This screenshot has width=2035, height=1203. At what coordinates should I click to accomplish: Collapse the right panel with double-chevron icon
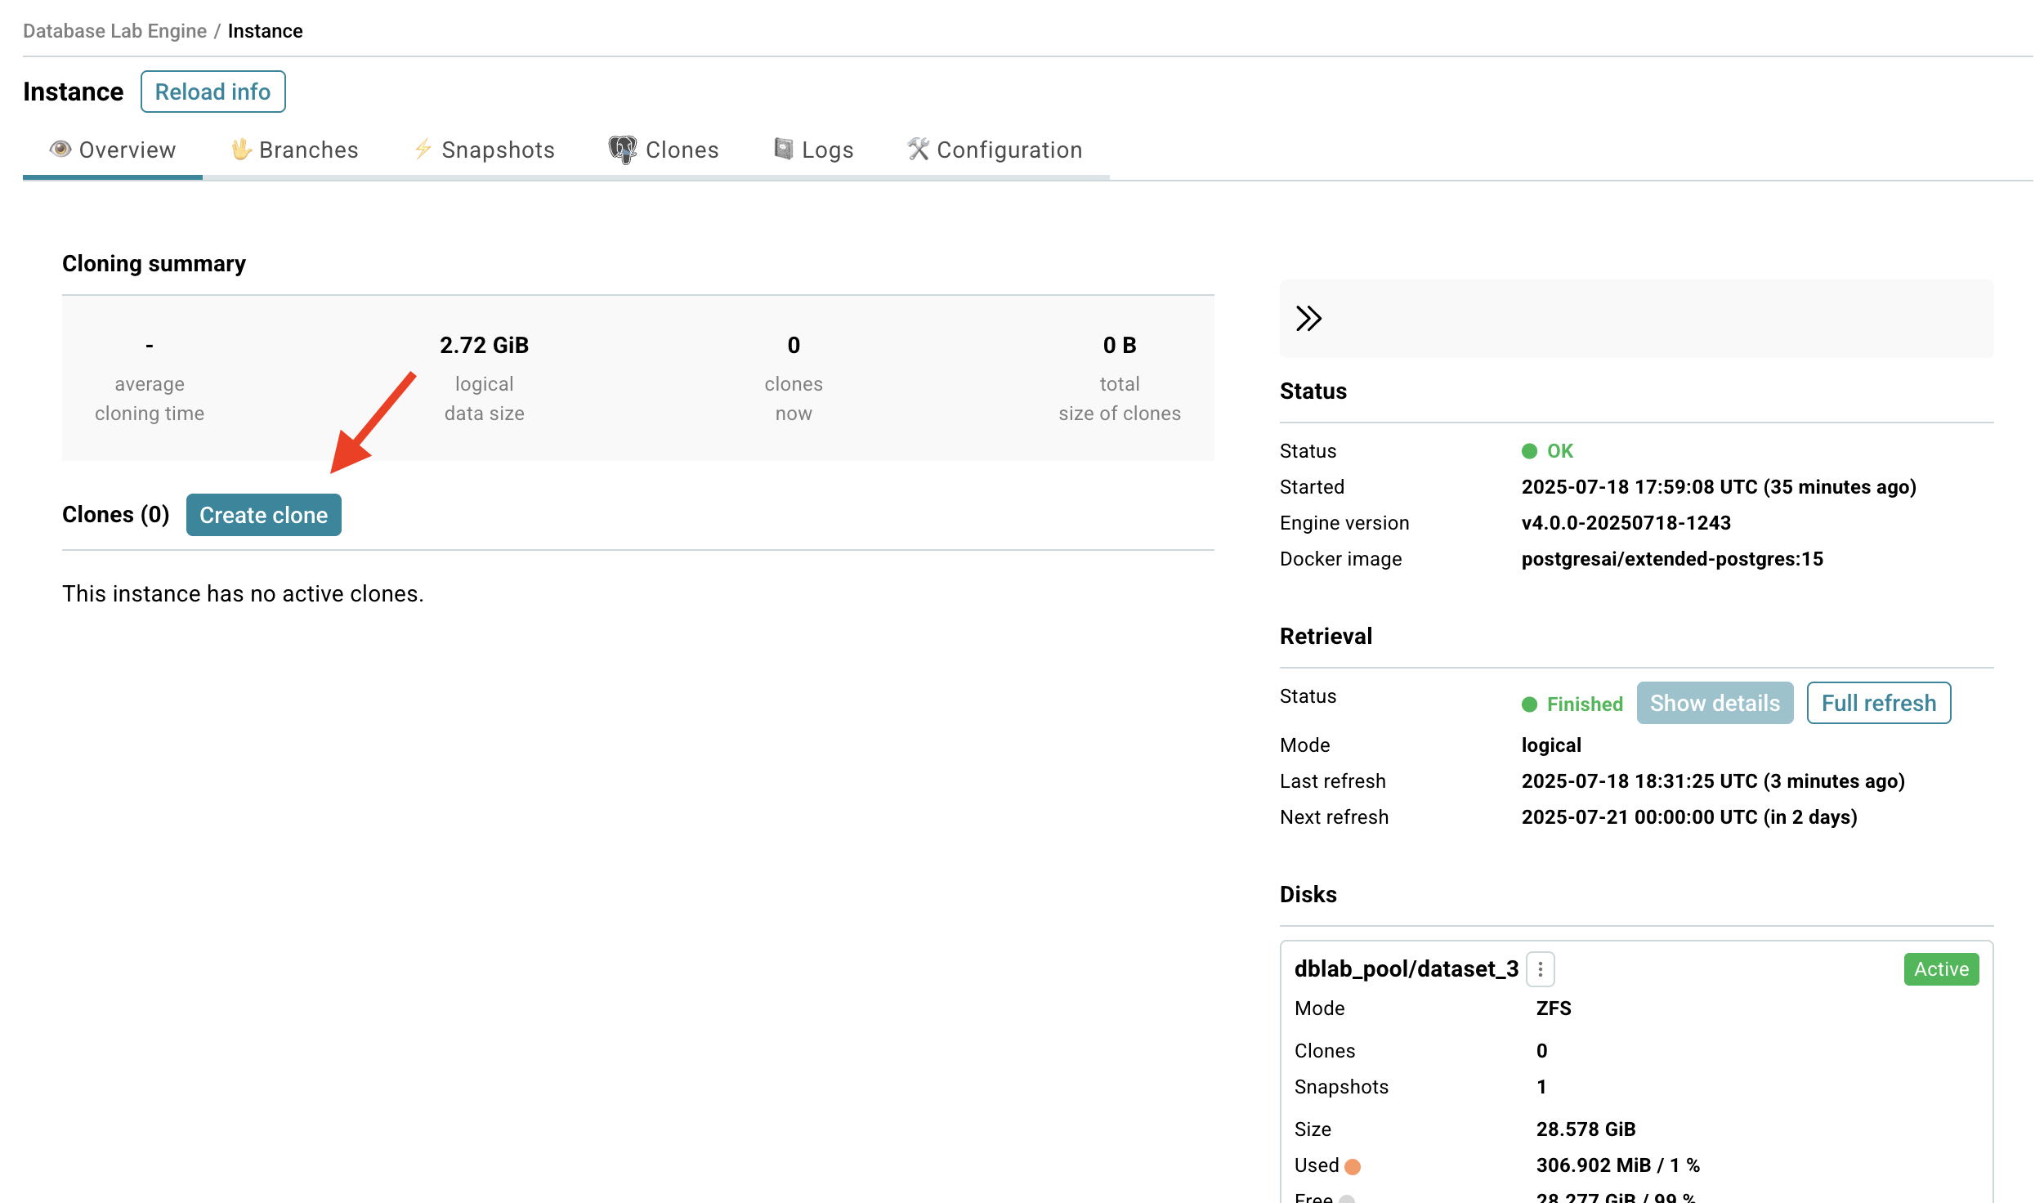pyautogui.click(x=1308, y=319)
